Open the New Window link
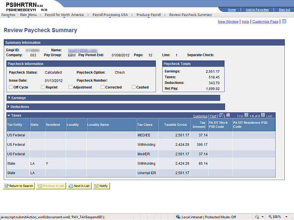Screen dimensions: 294x220 [228, 22]
